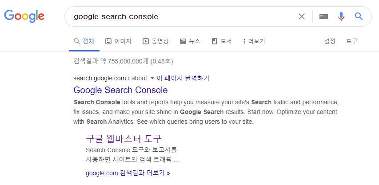Open the on-screen keyboard icon
379x185 pixels.
coord(323,16)
